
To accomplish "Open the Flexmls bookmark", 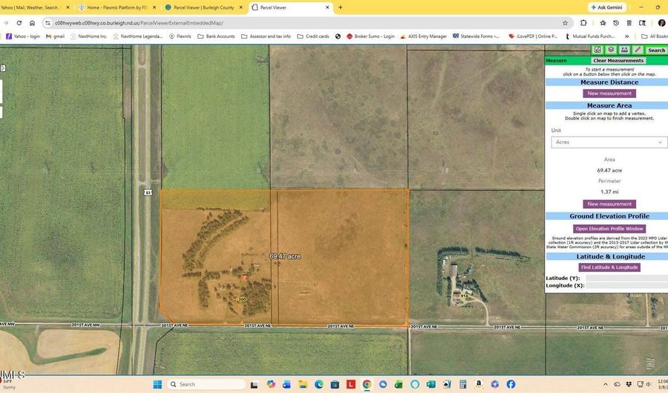I will [180, 36].
